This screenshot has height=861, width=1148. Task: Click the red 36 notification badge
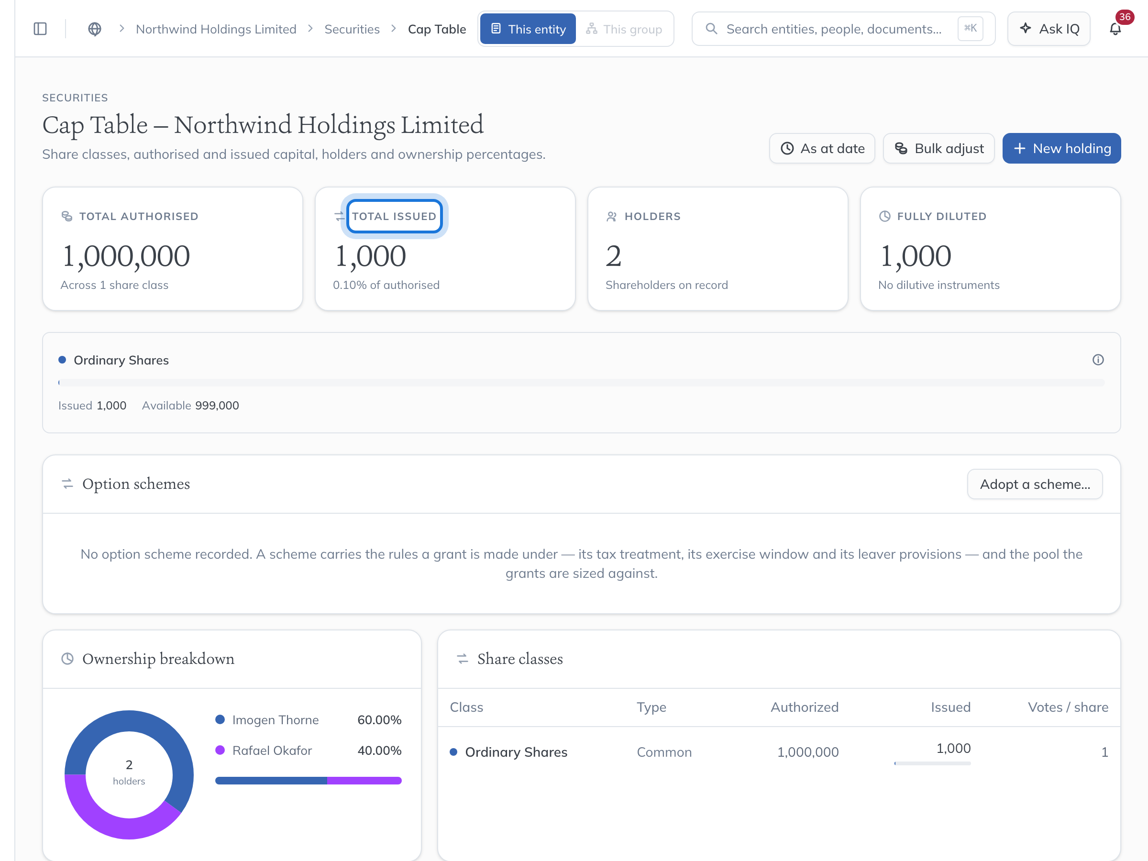pyautogui.click(x=1125, y=17)
